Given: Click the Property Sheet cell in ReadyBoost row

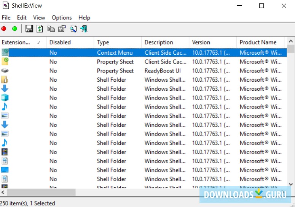Looking at the screenshot, I should coord(115,71).
